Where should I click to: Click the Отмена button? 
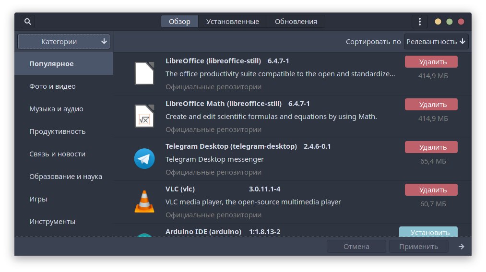pyautogui.click(x=356, y=247)
